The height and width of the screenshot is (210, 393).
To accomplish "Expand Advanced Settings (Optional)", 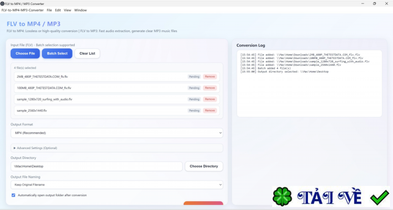I will pos(117,148).
